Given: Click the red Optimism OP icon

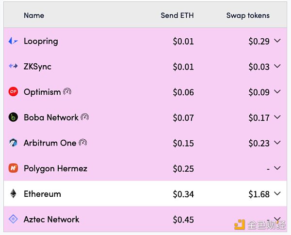Looking at the screenshot, I should click(13, 92).
